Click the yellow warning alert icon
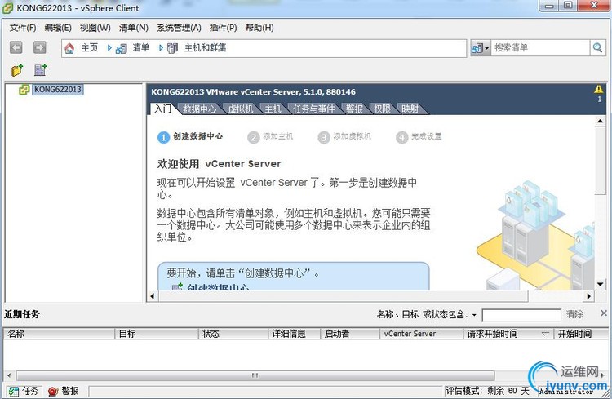Screen dimensions: 612x399 pos(598,89)
